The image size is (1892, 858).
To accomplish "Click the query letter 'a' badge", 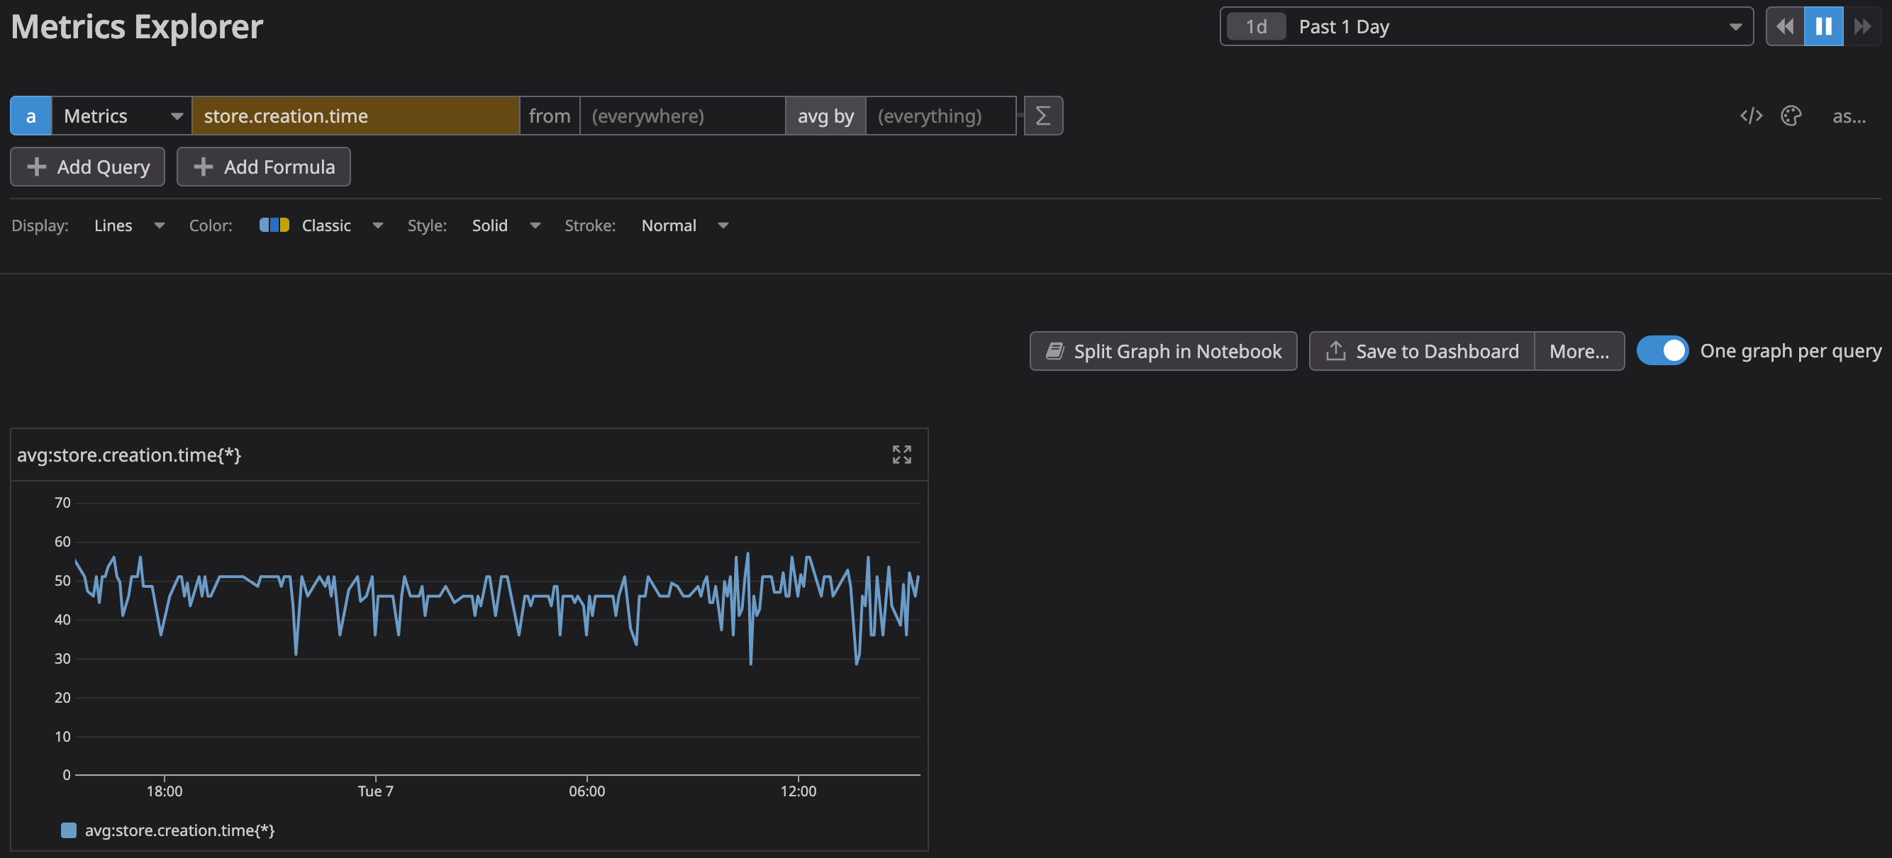I will pos(31,116).
